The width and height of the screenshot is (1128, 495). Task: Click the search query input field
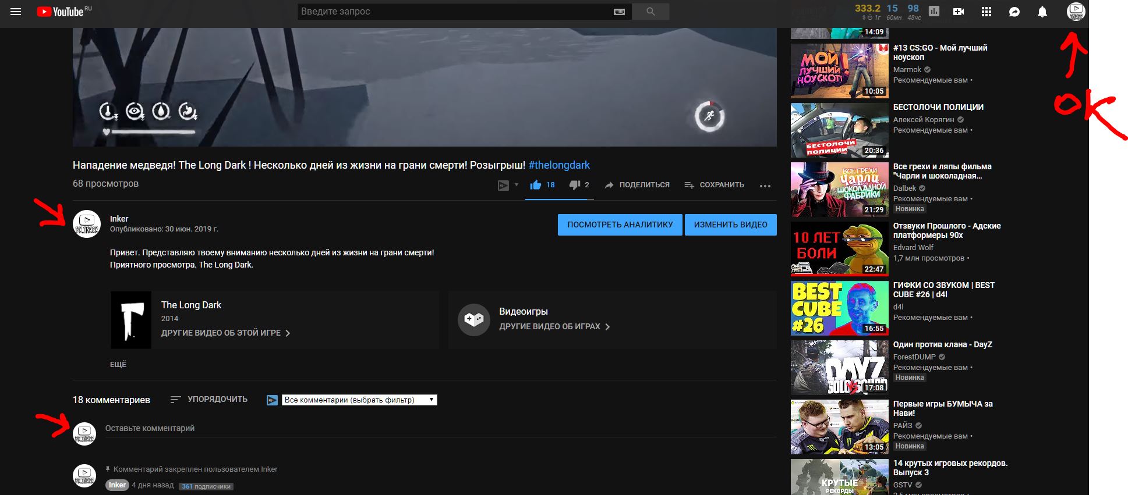tap(455, 12)
